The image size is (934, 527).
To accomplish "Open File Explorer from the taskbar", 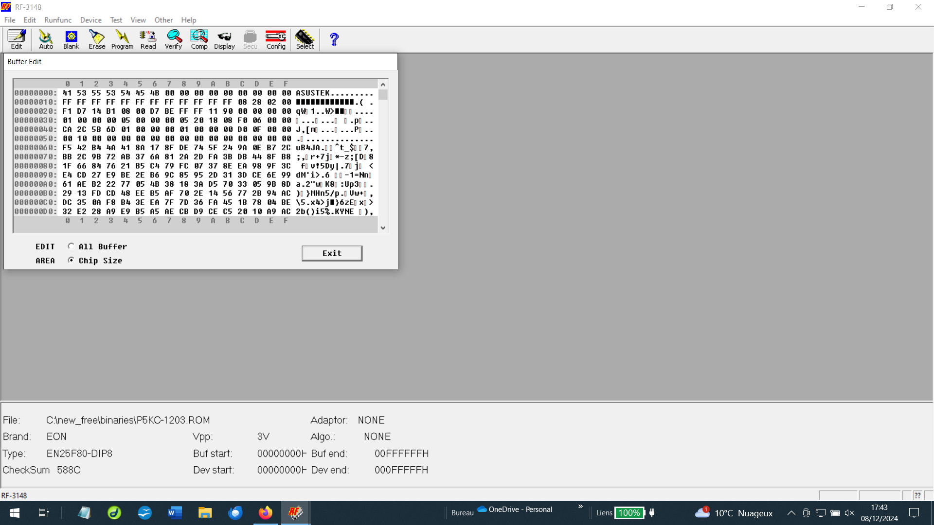I will [205, 513].
